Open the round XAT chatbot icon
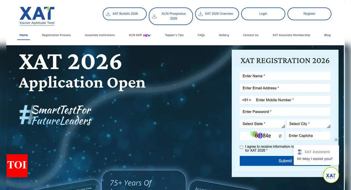This screenshot has width=351, height=190. 331,175
